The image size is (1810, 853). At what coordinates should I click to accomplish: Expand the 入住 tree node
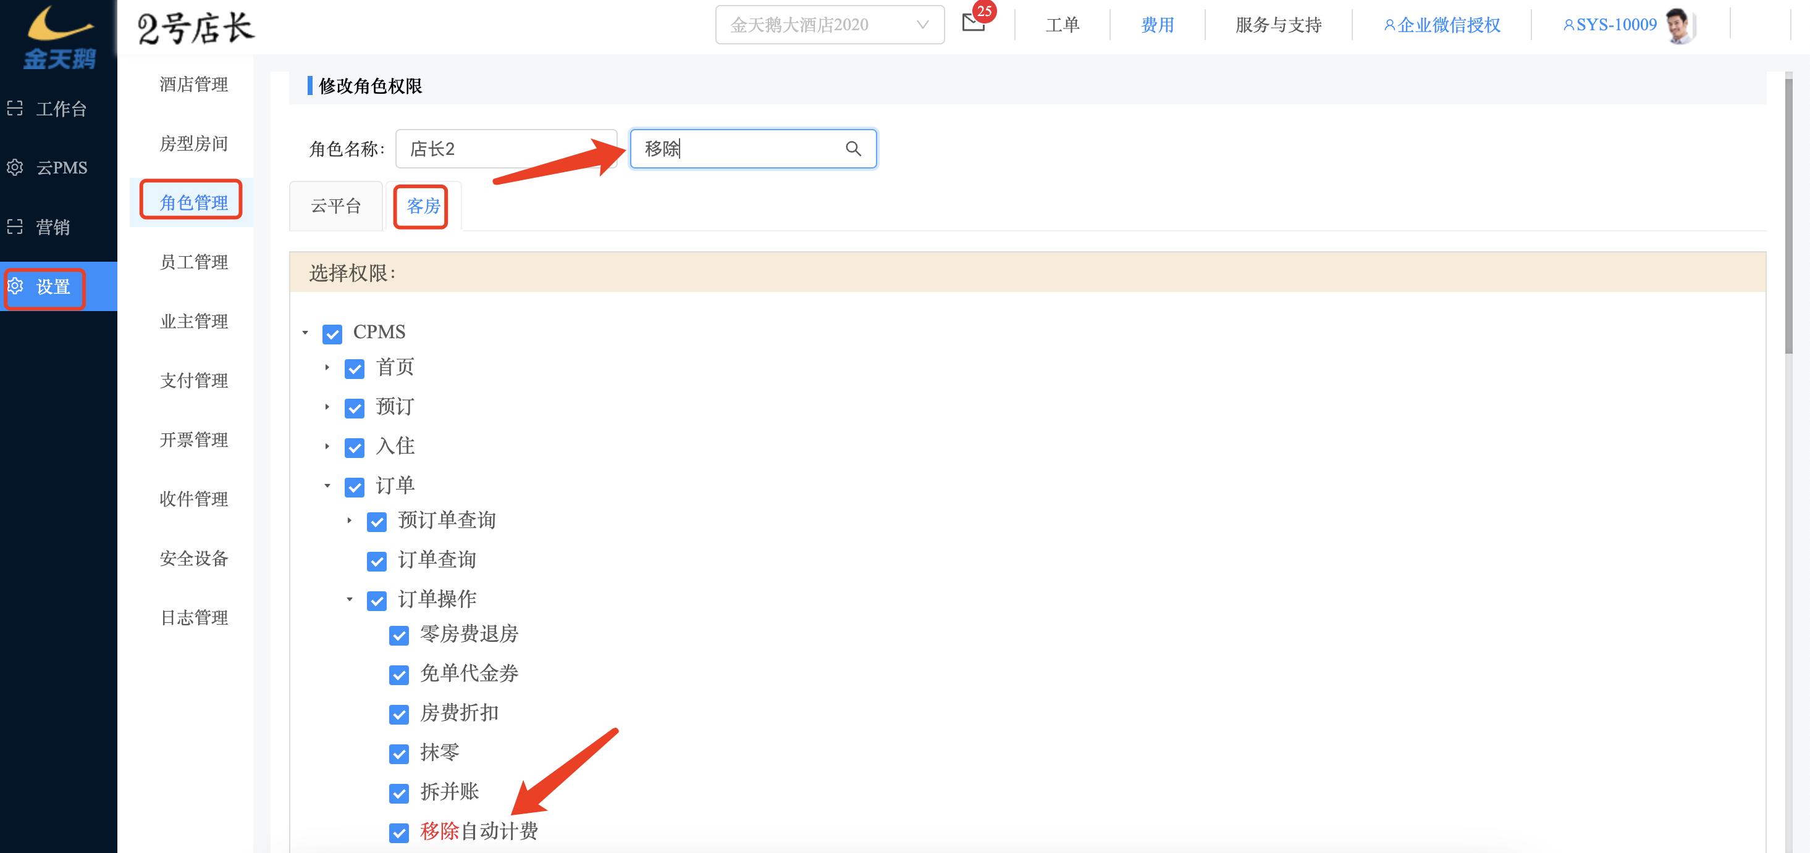click(x=327, y=446)
